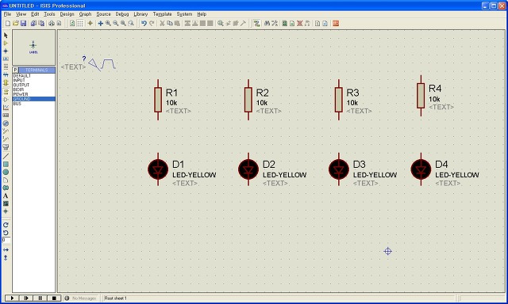
Task: Select the bus mode tool
Action: tap(6, 74)
